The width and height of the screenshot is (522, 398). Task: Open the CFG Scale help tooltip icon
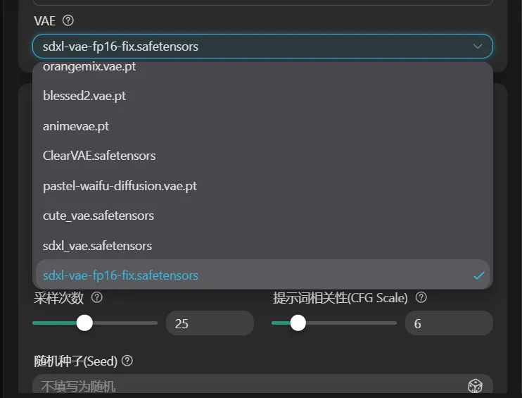coord(421,297)
